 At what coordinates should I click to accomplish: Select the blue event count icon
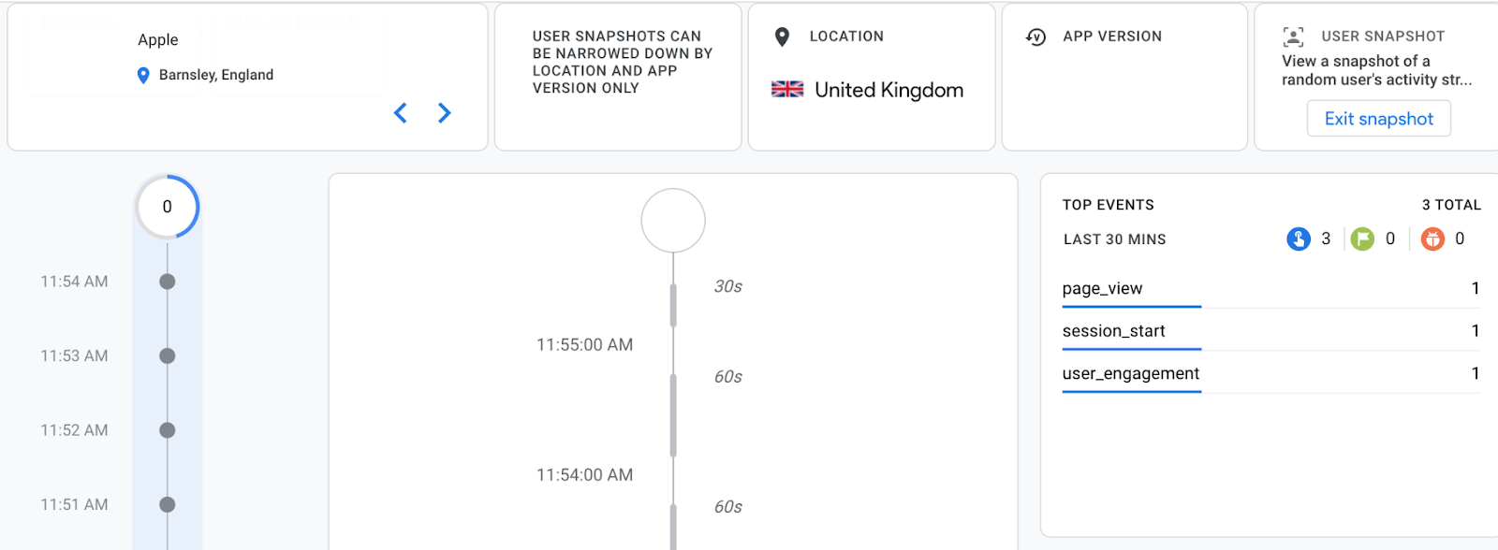[x=1299, y=239]
